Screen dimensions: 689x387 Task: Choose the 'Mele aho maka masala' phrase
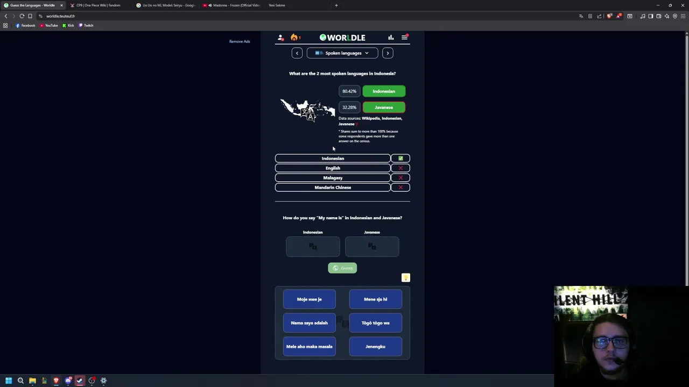tap(310, 347)
